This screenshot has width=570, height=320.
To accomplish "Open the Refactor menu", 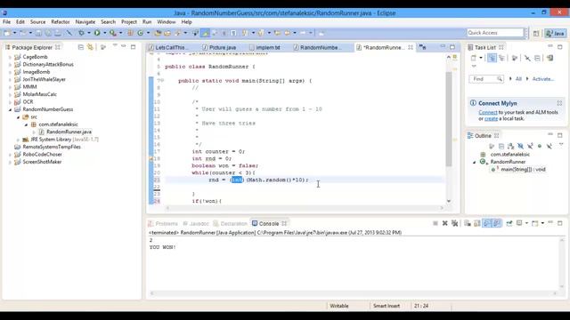I will coord(61,22).
